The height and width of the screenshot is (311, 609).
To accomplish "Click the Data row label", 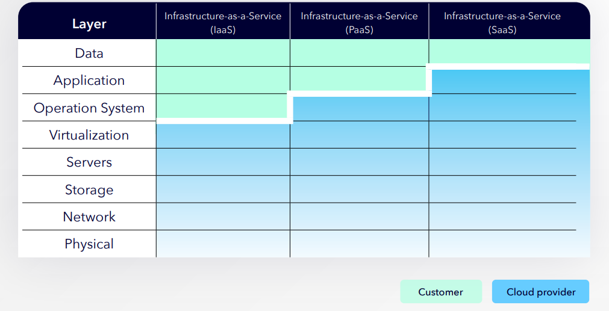I will 89,53.
